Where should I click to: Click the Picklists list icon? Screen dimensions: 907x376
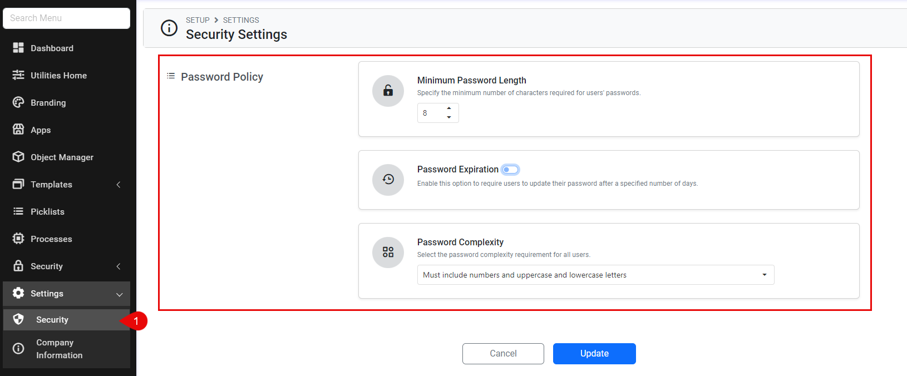tap(18, 211)
